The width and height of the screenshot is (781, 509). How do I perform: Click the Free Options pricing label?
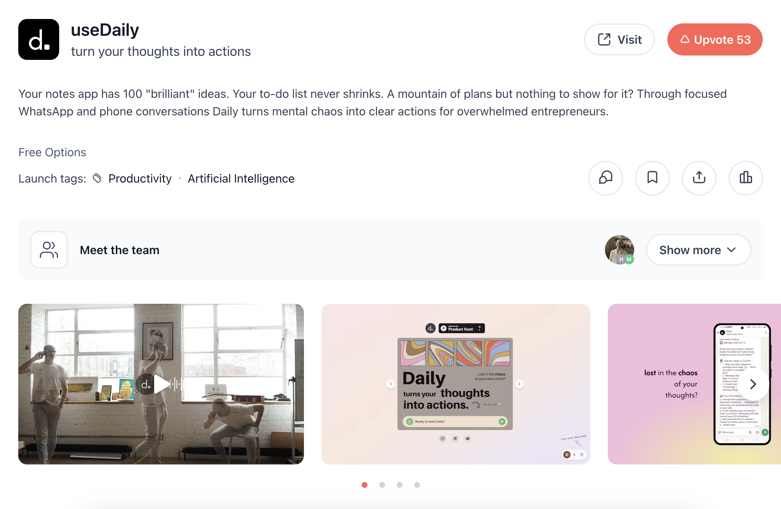[x=52, y=152]
